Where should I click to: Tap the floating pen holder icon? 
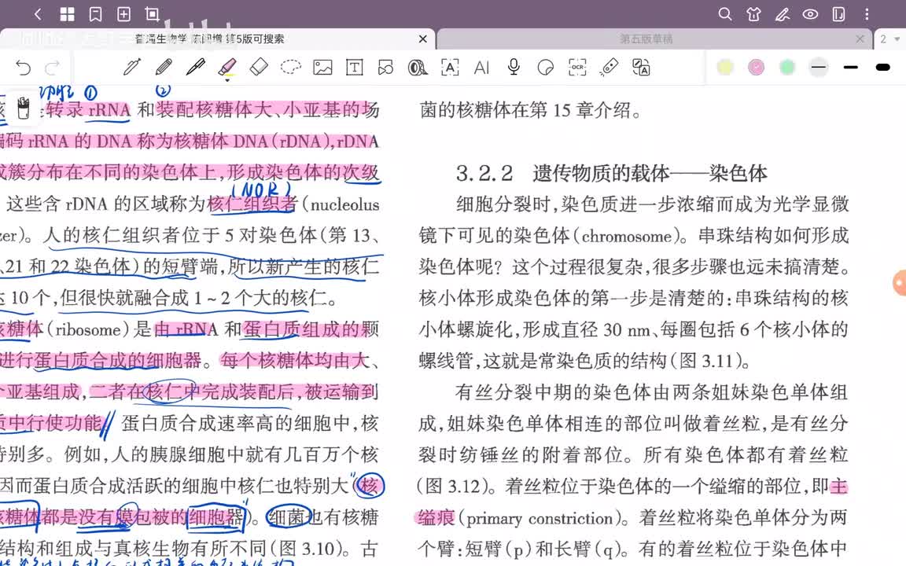23,108
